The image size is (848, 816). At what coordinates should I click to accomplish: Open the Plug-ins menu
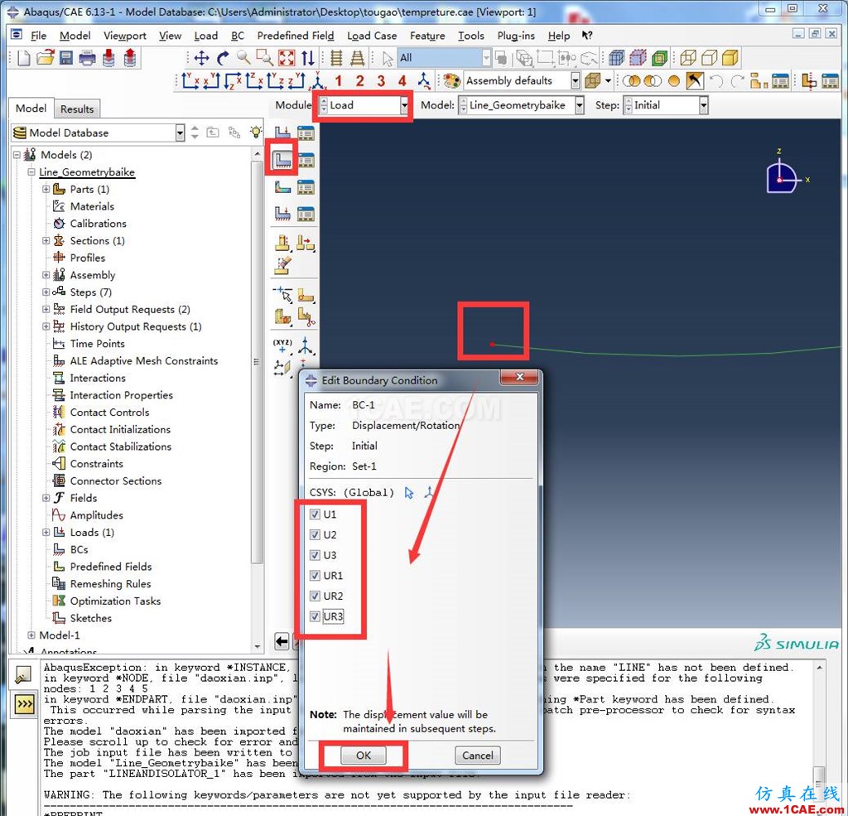click(x=516, y=36)
